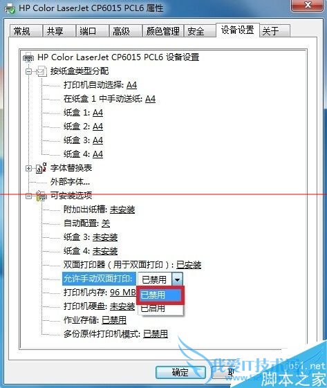Select 已禁用 in the dropdown list
Viewport: 327px width, 388px height.
point(160,295)
